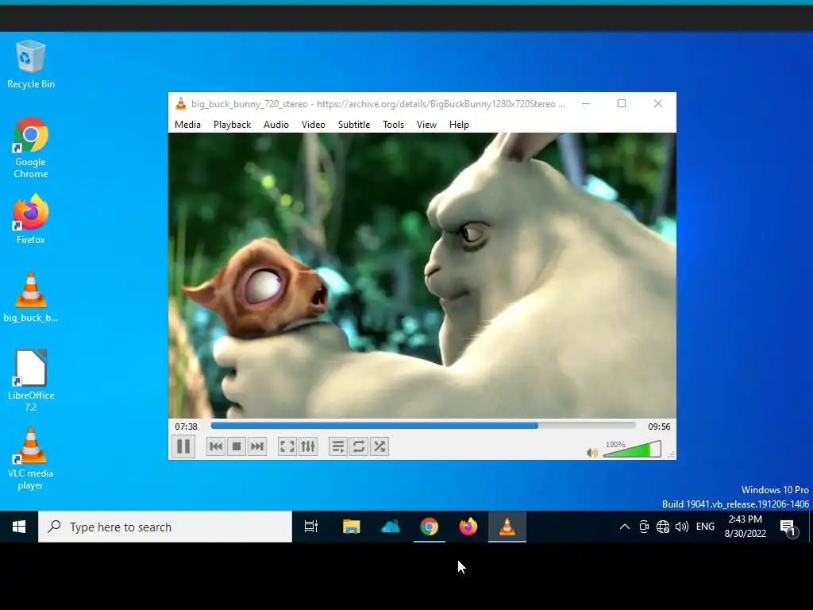Open the Playback menu
The width and height of the screenshot is (813, 610).
(233, 125)
